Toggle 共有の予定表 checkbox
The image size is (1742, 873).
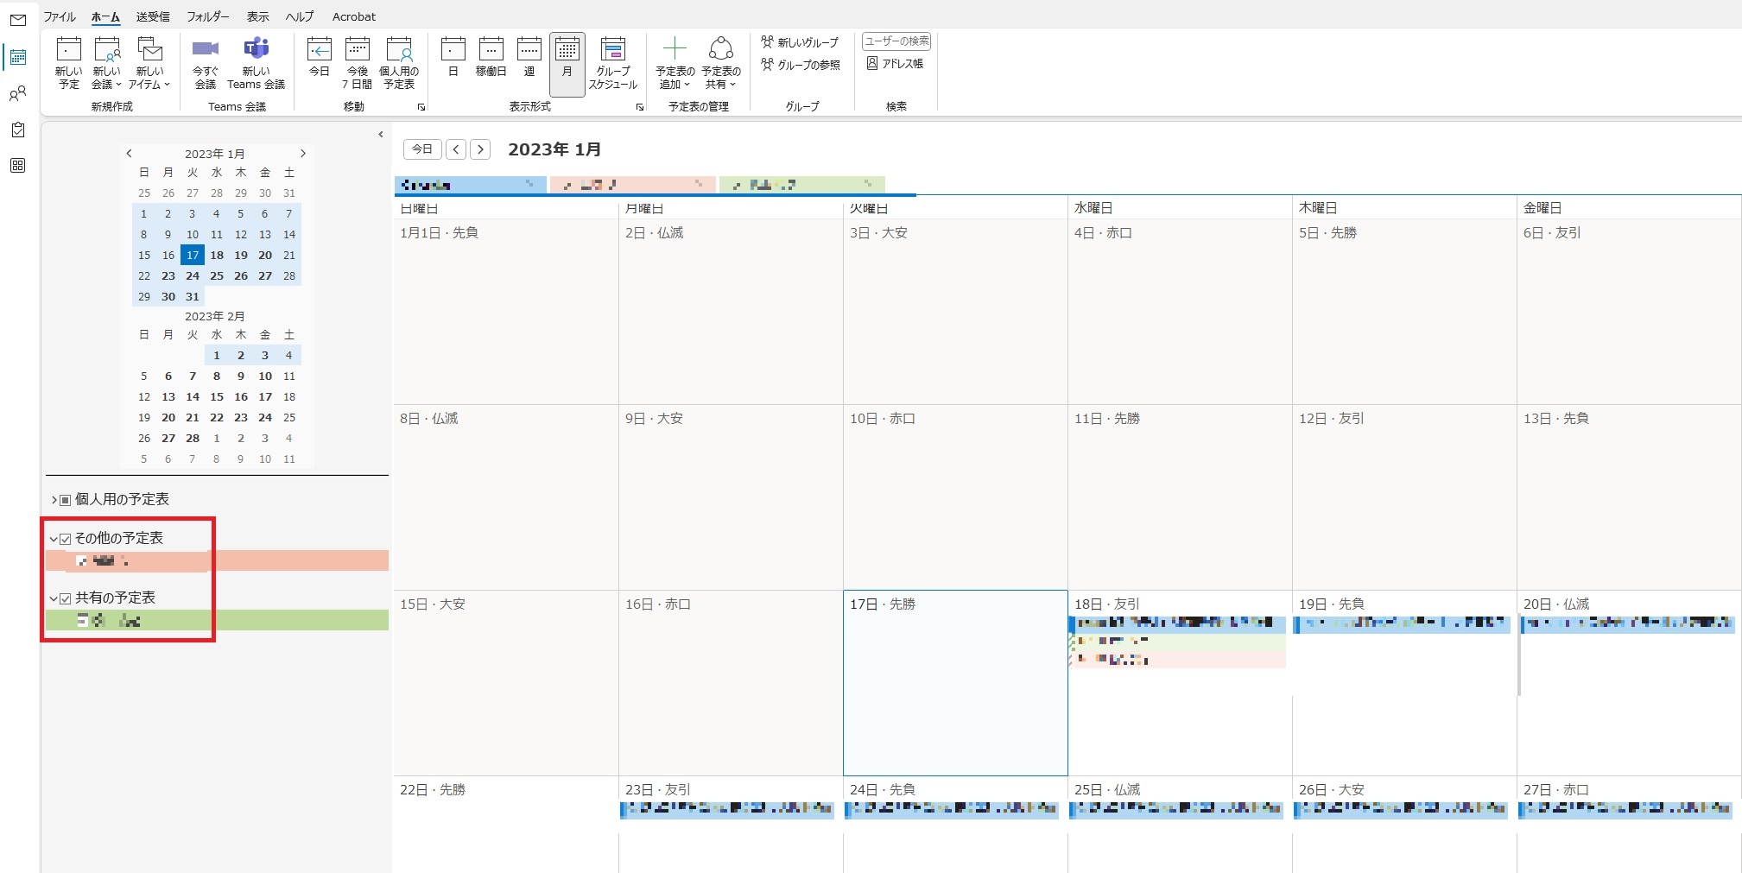tap(66, 598)
